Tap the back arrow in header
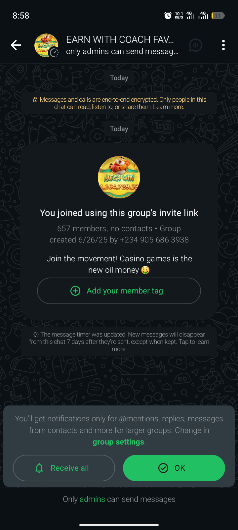The height and width of the screenshot is (530, 238). click(16, 45)
